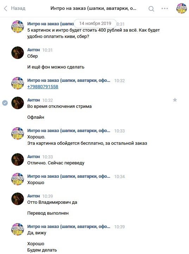Click the 10:32 timestamp next to Антон

click(x=48, y=100)
